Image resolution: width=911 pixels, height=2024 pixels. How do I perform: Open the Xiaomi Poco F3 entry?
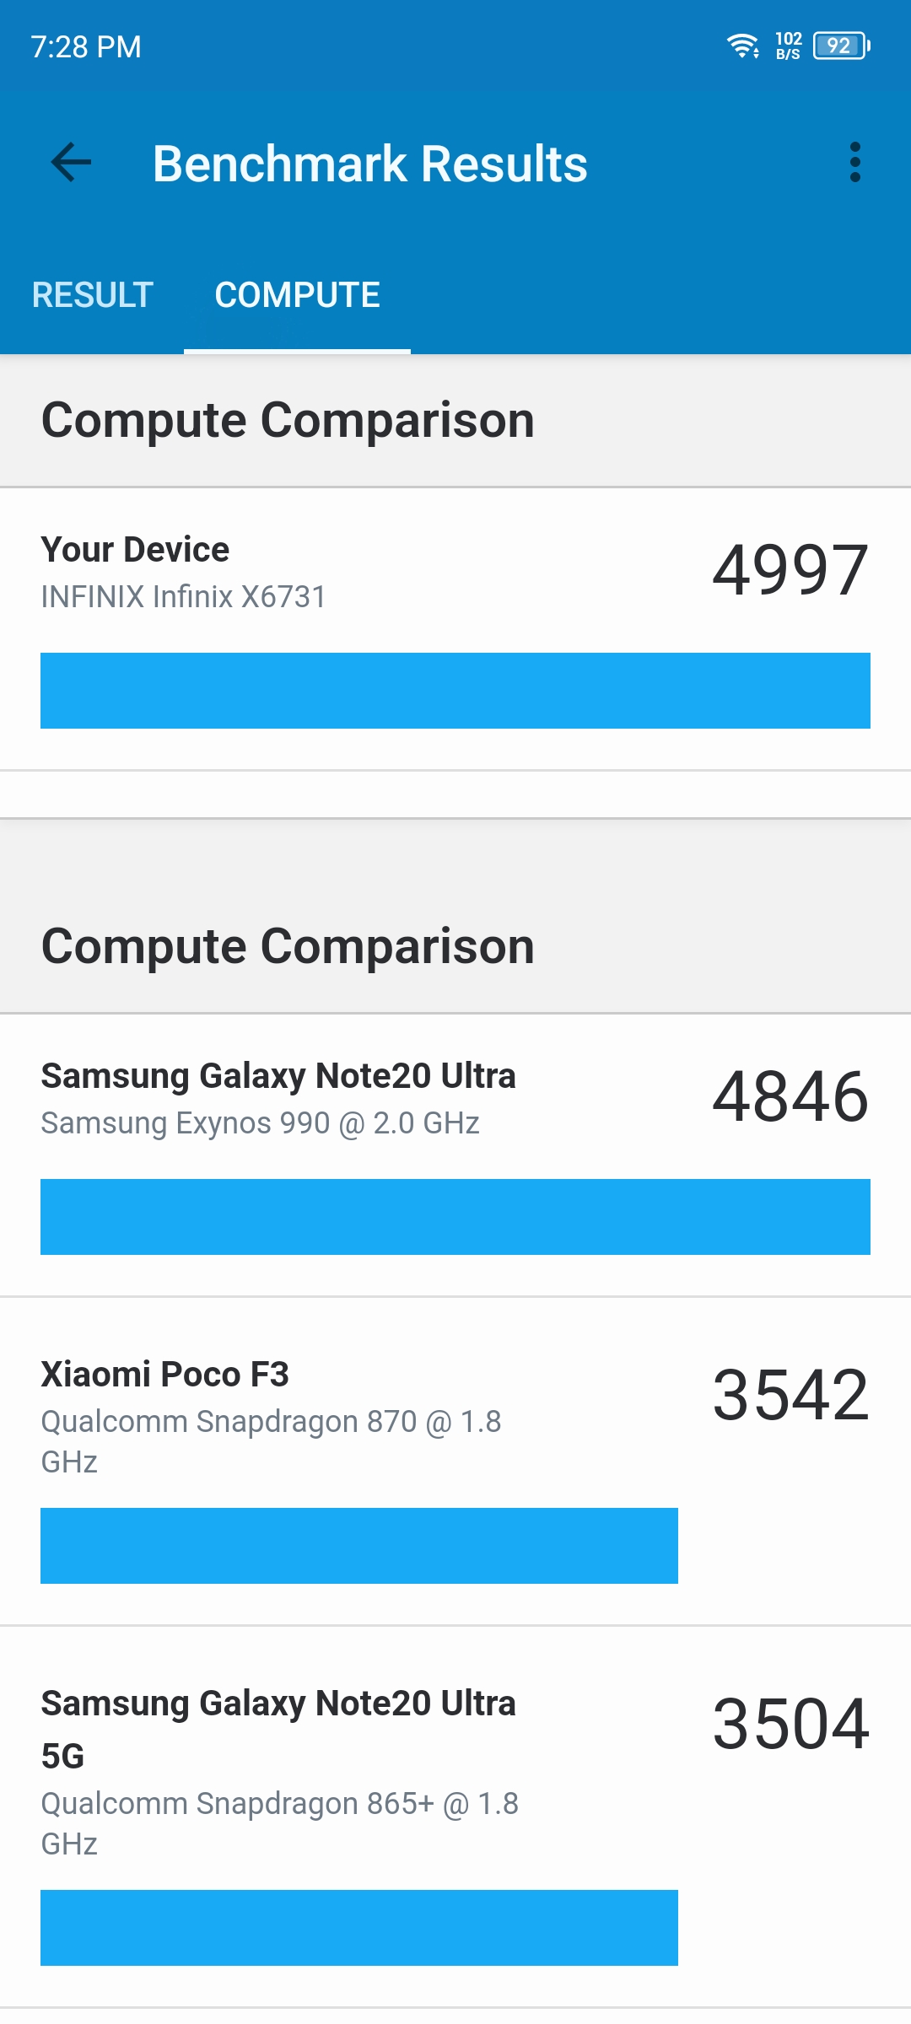(455, 1461)
